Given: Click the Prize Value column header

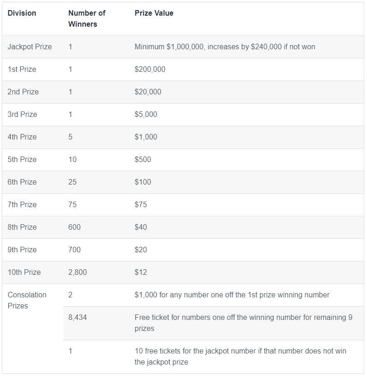Looking at the screenshot, I should (154, 13).
